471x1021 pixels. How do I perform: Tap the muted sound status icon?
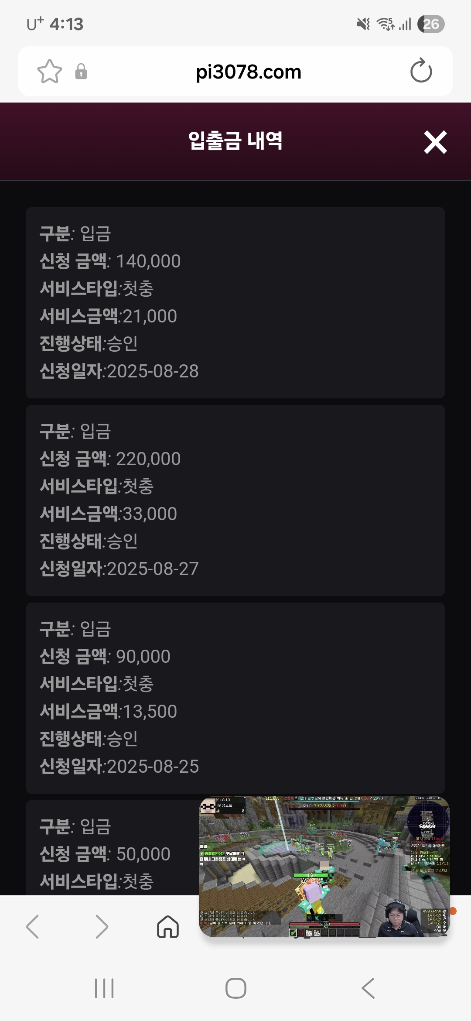click(363, 24)
